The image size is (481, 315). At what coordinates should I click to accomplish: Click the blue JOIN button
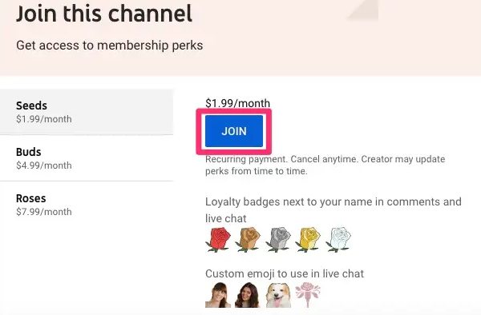pos(234,131)
